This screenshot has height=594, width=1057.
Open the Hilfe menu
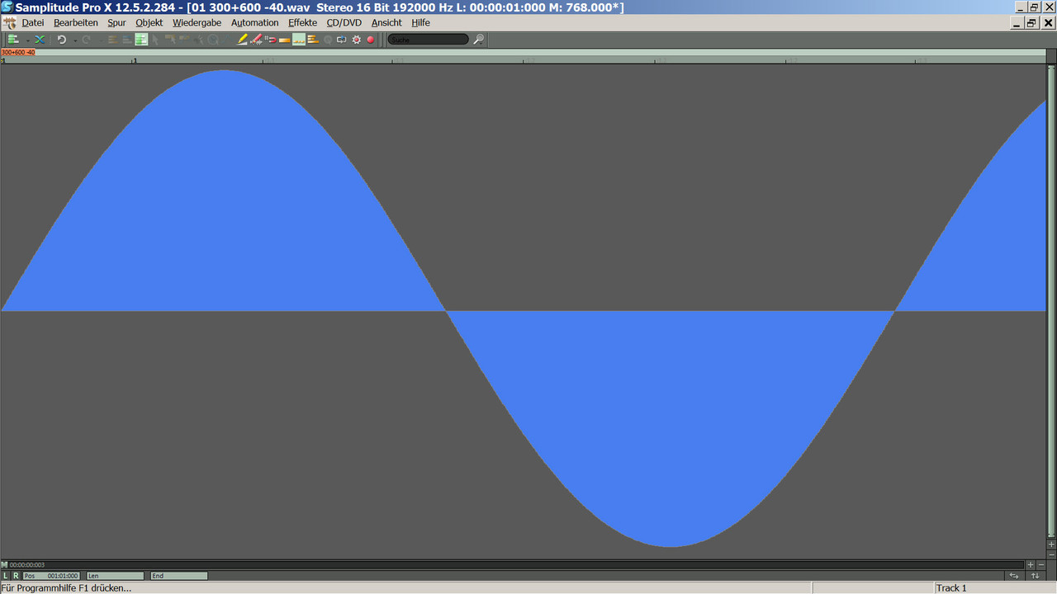click(x=421, y=23)
